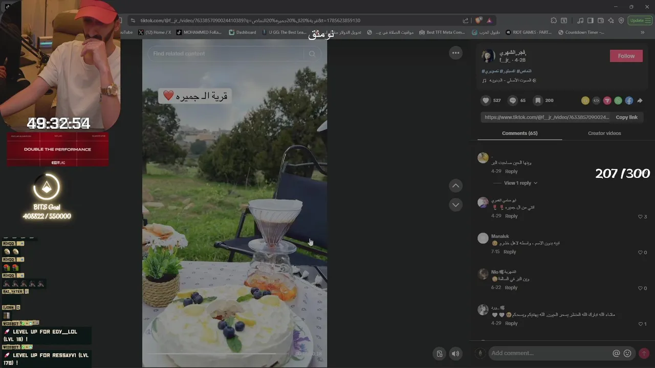Insert a mention with the @ icon
This screenshot has height=368, width=655.
[616, 353]
